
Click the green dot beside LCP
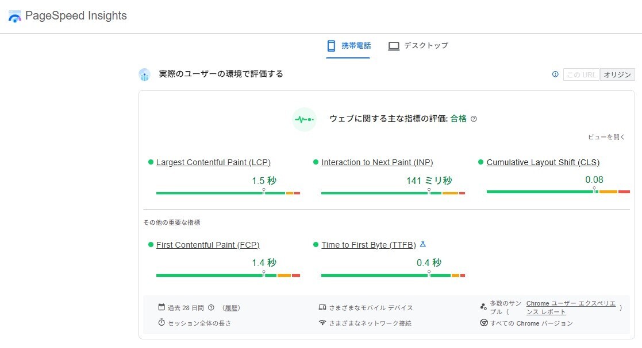151,162
